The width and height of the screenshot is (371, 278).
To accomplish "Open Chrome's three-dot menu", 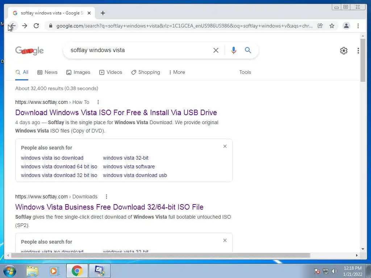I will coord(358,26).
